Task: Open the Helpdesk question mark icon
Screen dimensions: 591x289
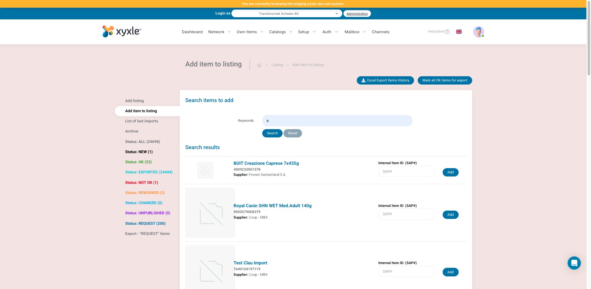Action: click(447, 32)
